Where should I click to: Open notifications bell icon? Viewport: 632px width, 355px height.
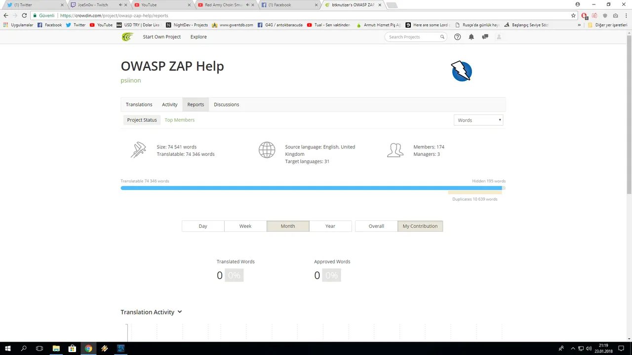coord(471,37)
